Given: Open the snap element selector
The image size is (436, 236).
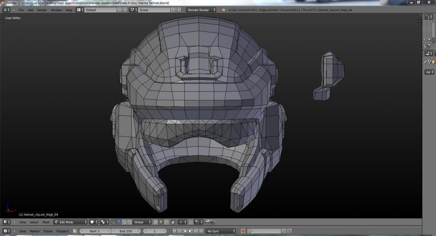Looking at the screenshot, I should (x=198, y=222).
